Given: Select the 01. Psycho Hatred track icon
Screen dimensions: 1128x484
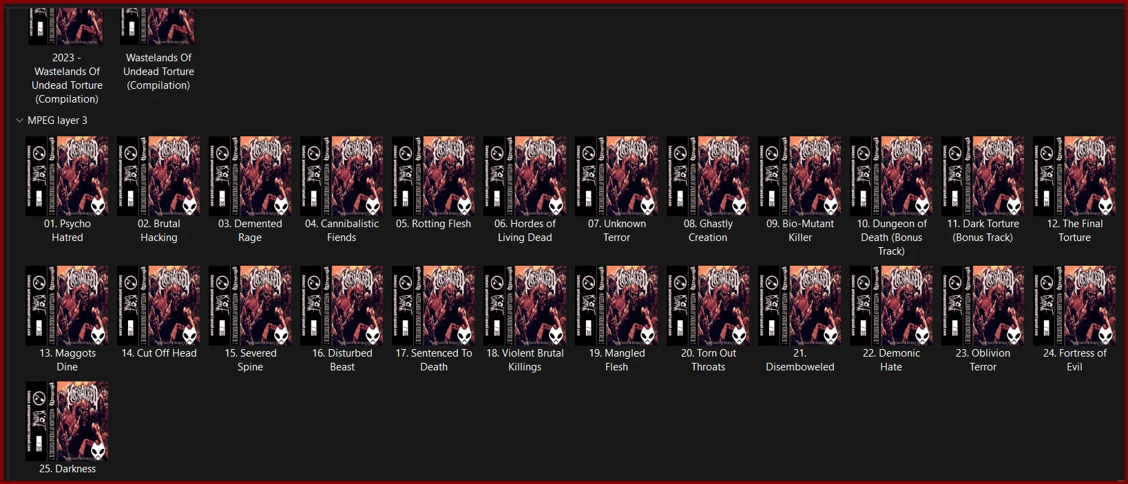Looking at the screenshot, I should [x=67, y=176].
